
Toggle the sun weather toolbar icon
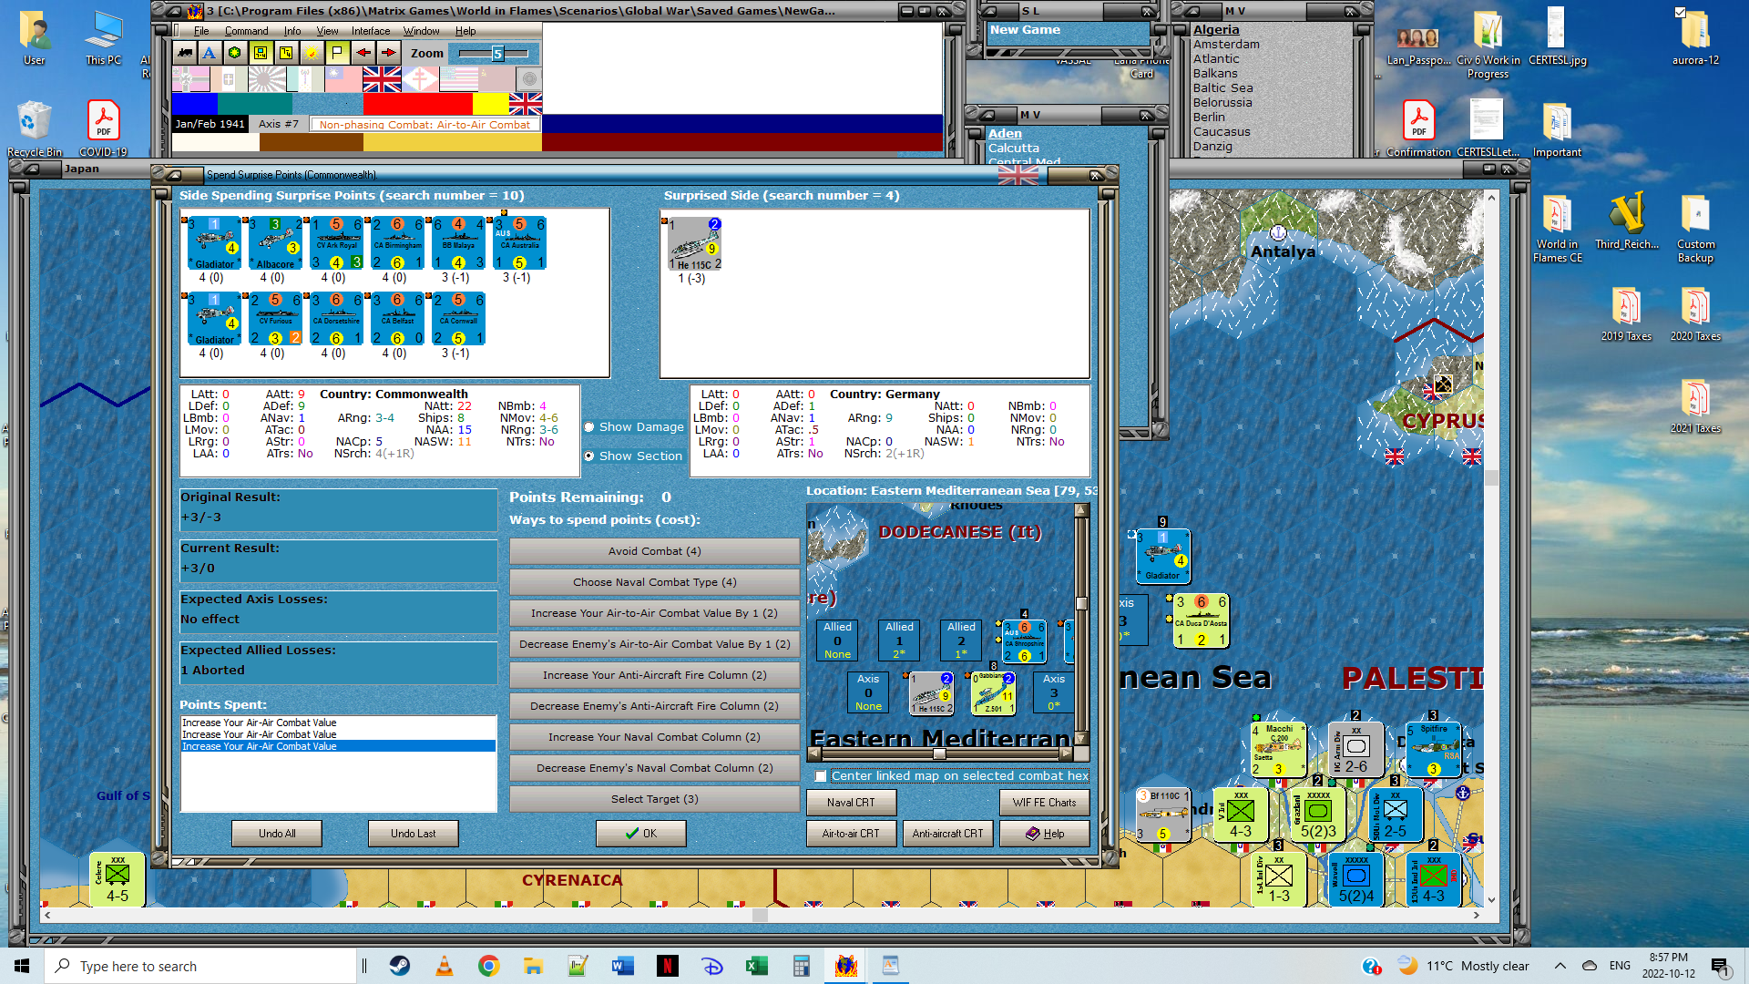click(312, 53)
